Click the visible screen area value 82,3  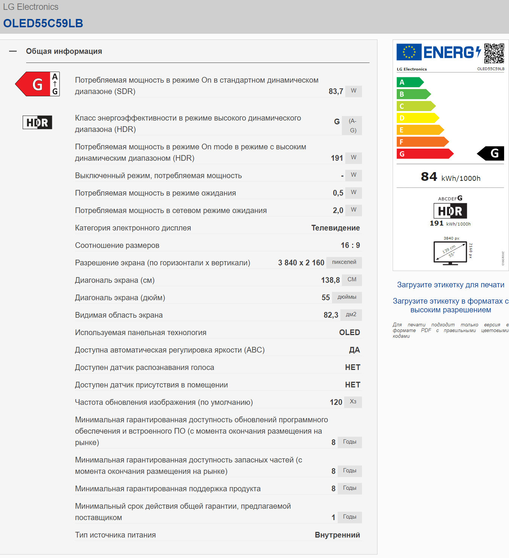coord(331,315)
